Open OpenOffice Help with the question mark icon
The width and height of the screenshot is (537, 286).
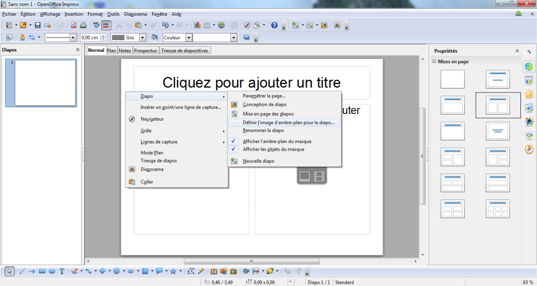pyautogui.click(x=274, y=25)
